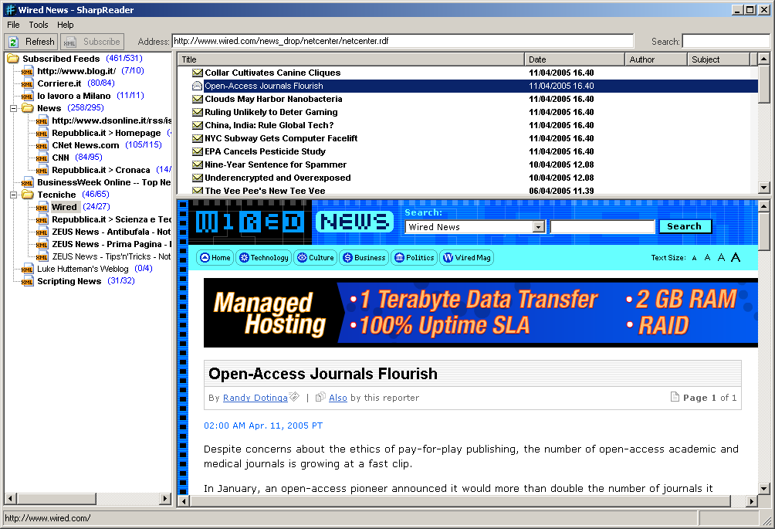Select the http://www.dsonline.it/rss feed
This screenshot has width=775, height=529.
click(x=111, y=120)
